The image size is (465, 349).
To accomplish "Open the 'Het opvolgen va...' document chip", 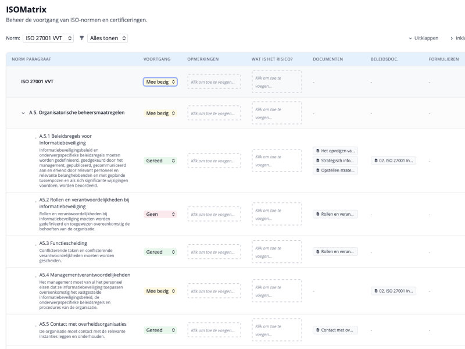I will (x=335, y=151).
